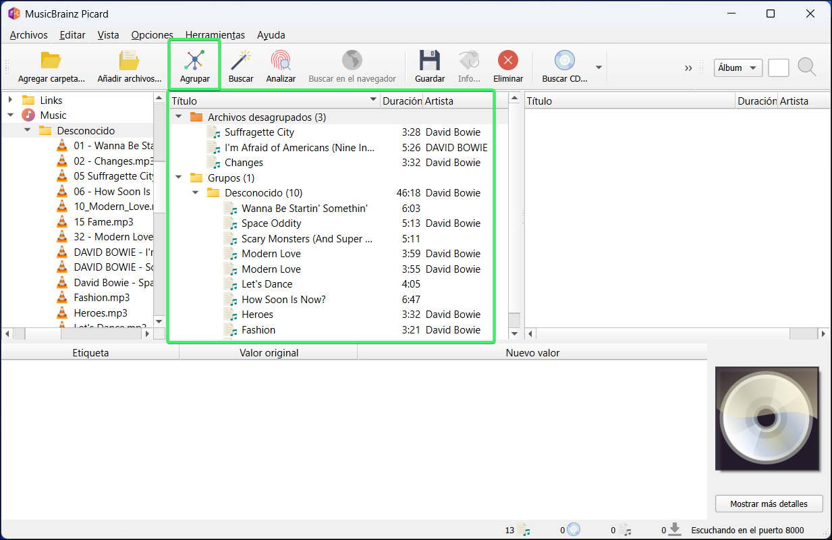The image size is (832, 540).
Task: Click the CD cover art thumbnail
Action: [767, 418]
